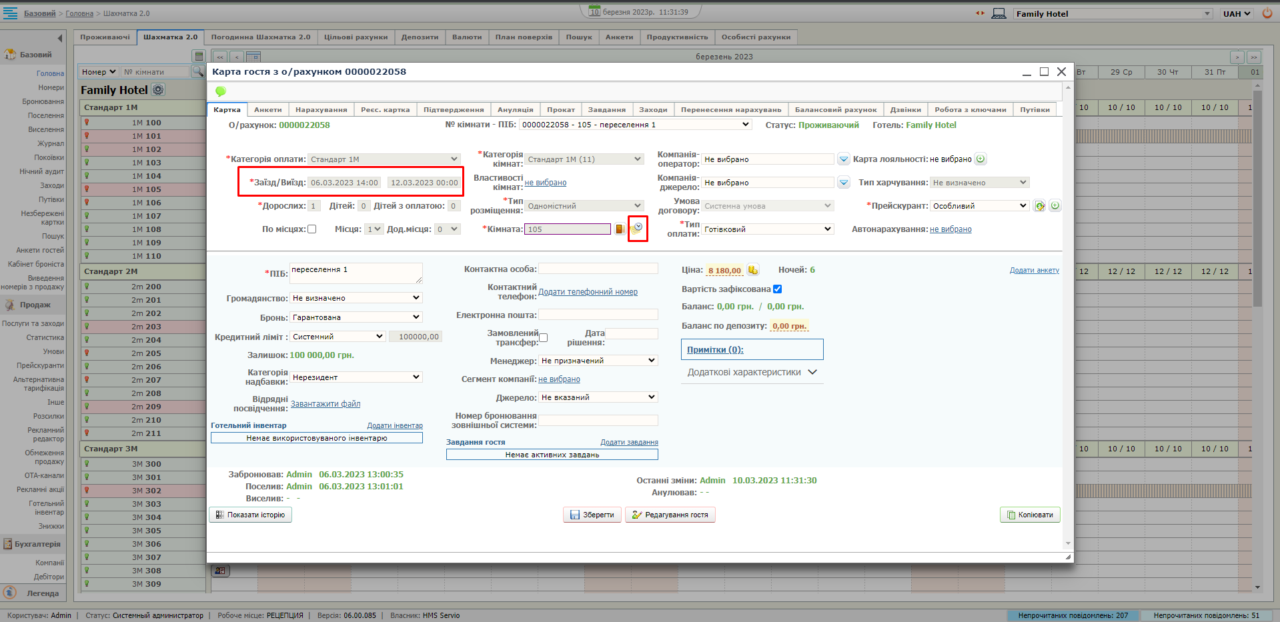Uncheck the Вартість зафіксована checkbox
1280x622 pixels.
point(778,289)
